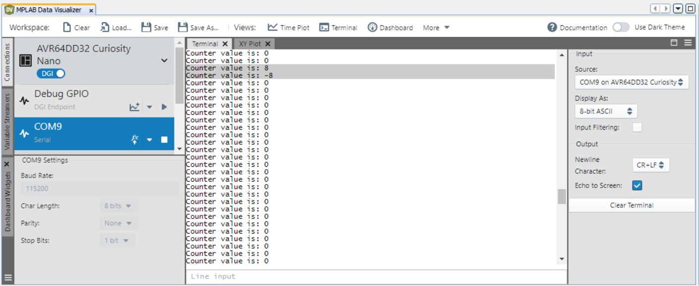Open the Char Length dropdown
The image size is (699, 286).
[x=119, y=207]
